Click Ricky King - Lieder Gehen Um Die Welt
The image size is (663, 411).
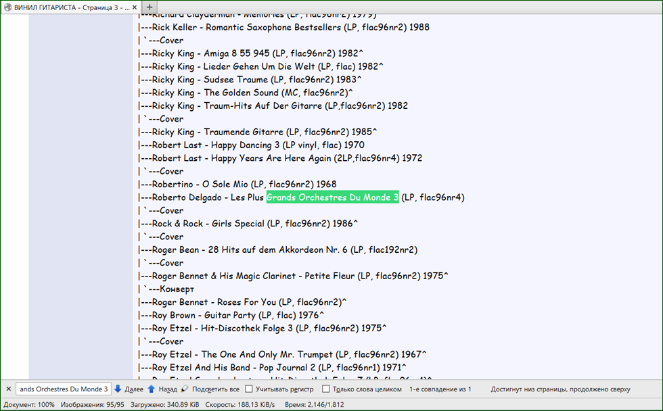click(x=261, y=66)
